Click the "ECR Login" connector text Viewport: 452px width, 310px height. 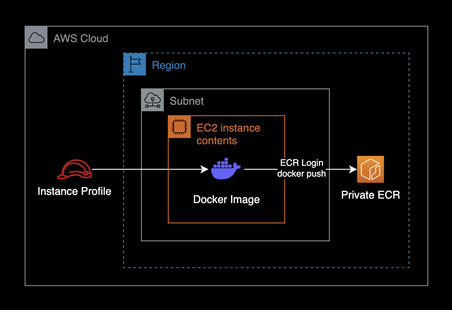click(x=302, y=163)
